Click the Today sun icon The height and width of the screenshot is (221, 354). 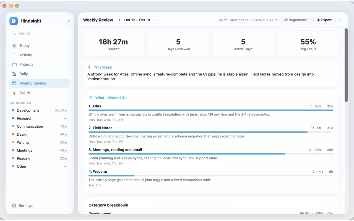[14, 46]
